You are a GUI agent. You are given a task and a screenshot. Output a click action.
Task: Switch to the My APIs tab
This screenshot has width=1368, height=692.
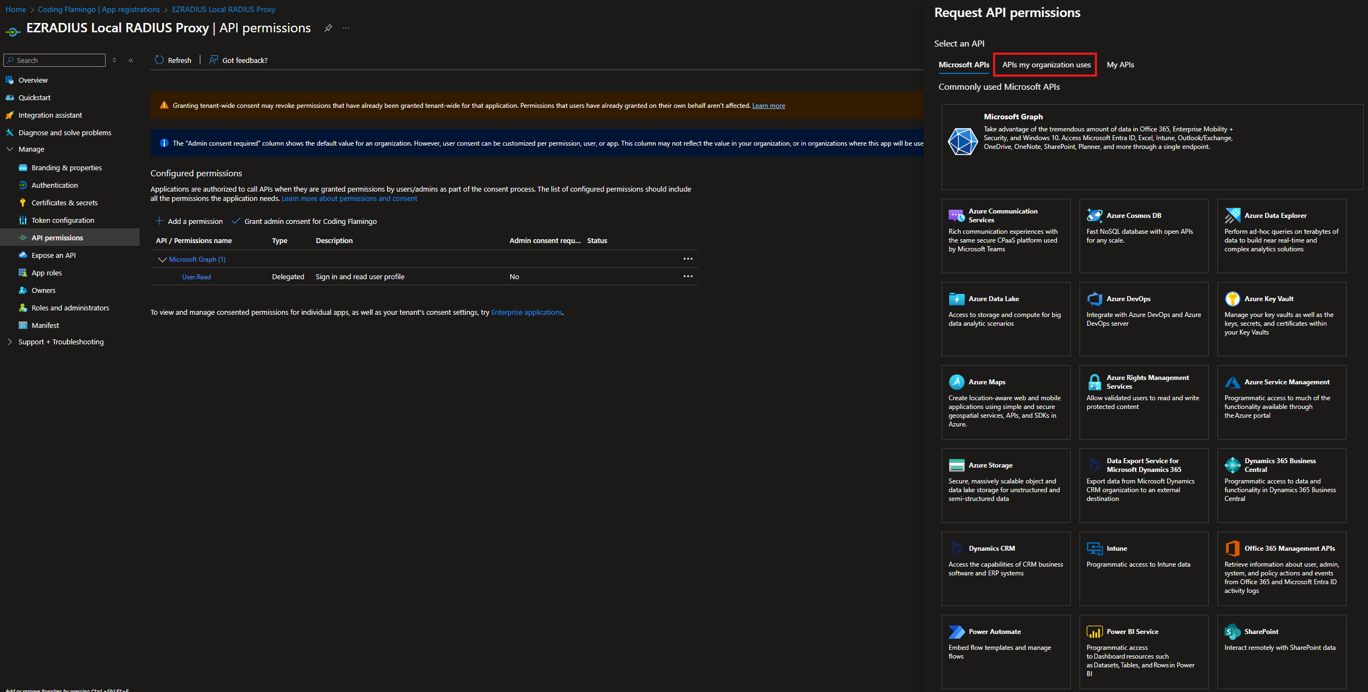(1120, 65)
